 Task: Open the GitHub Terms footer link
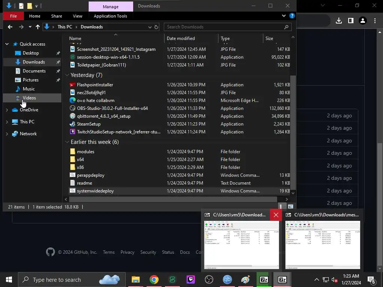(109, 252)
